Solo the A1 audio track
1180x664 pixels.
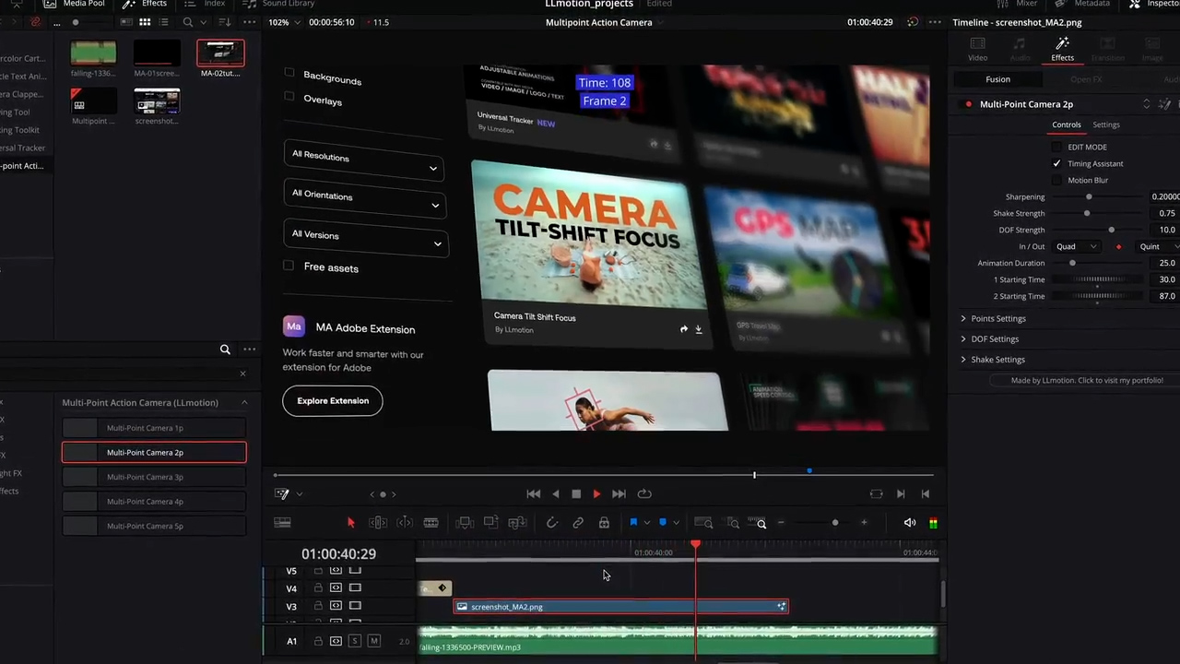tap(354, 641)
